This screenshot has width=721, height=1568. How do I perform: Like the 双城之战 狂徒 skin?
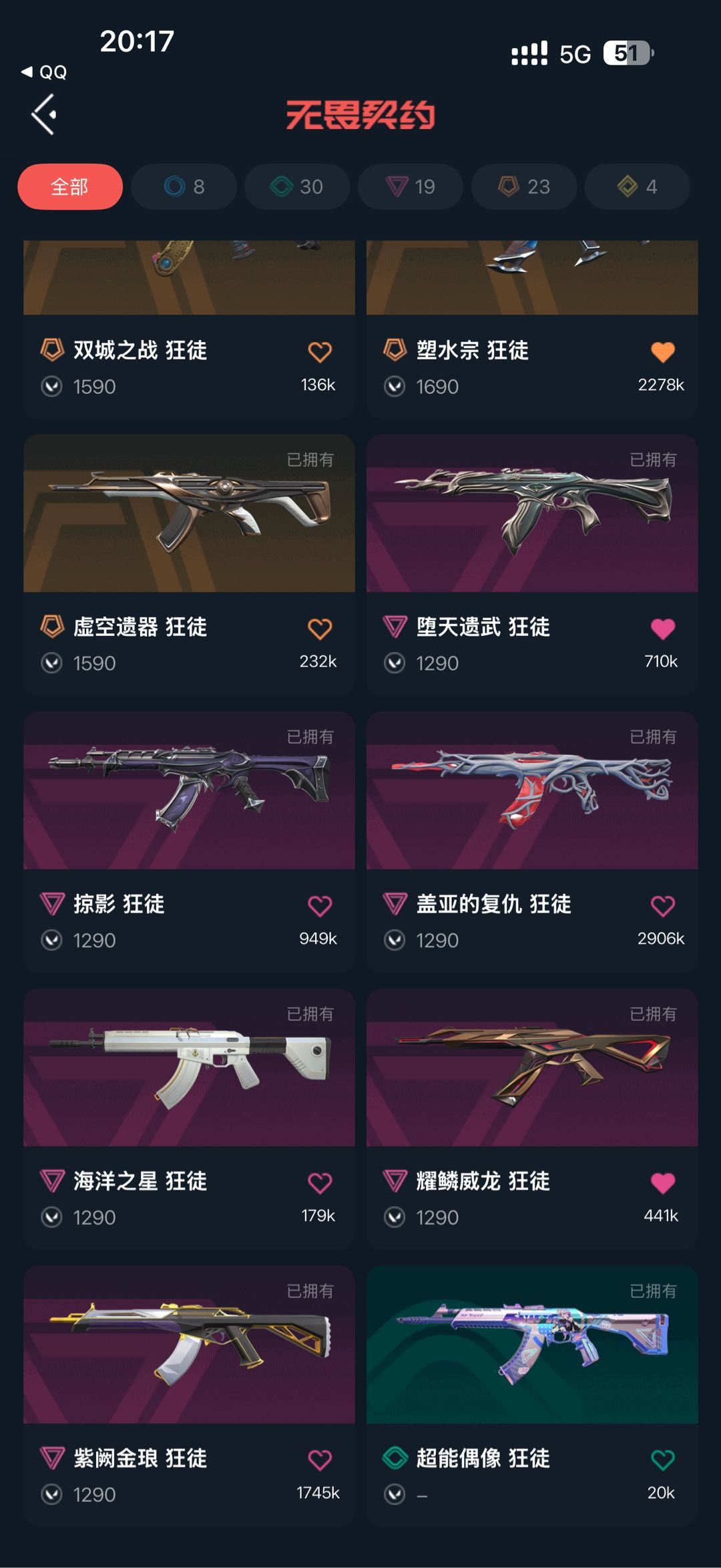point(320,351)
